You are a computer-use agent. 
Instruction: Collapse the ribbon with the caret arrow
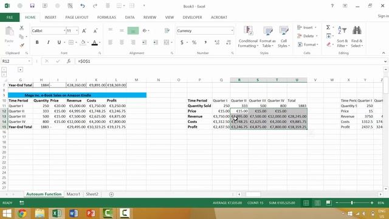click(384, 53)
